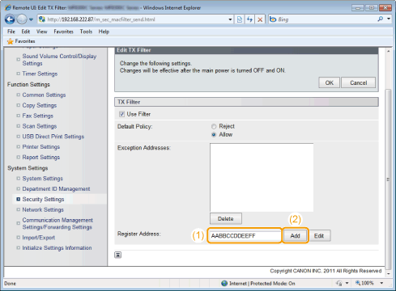Open the recent pages dropdown beside Forward
396x291 pixels.
(31, 19)
